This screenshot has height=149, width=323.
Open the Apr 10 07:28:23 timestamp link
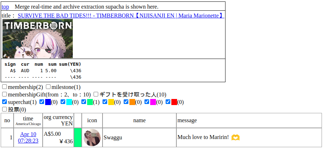pyautogui.click(x=28, y=137)
